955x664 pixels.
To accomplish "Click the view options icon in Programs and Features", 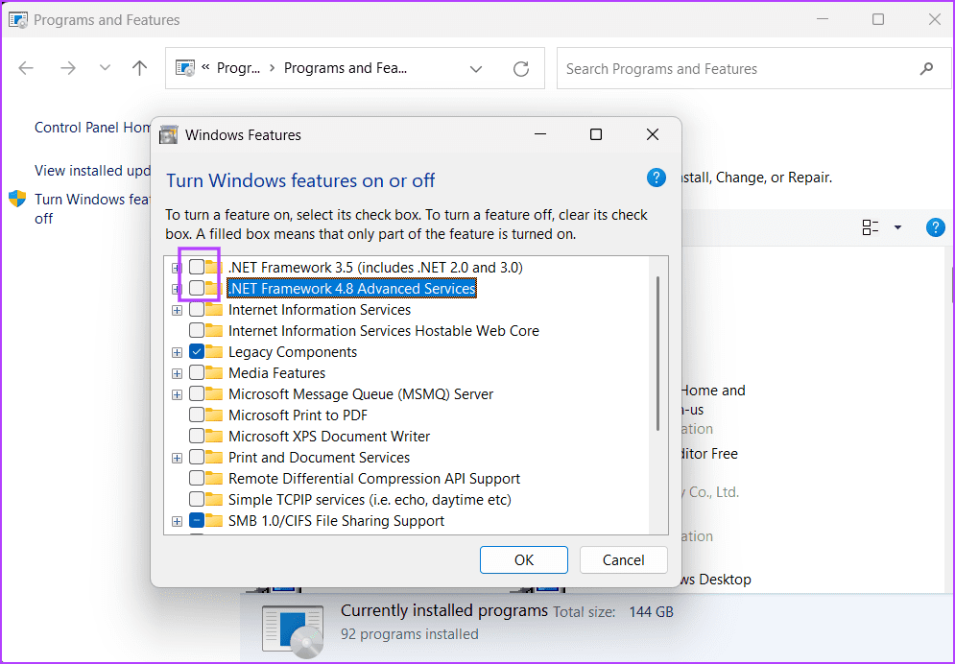I will coord(871,227).
